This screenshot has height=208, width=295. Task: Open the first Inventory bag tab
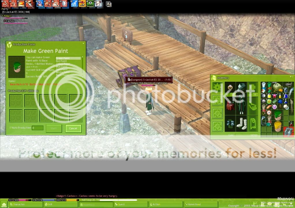pyautogui.click(x=217, y=87)
